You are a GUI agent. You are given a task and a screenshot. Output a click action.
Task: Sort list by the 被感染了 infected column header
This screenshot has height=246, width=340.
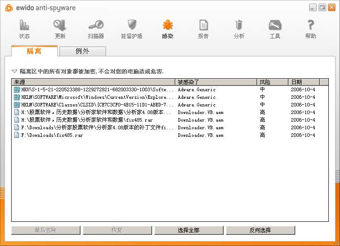point(216,82)
